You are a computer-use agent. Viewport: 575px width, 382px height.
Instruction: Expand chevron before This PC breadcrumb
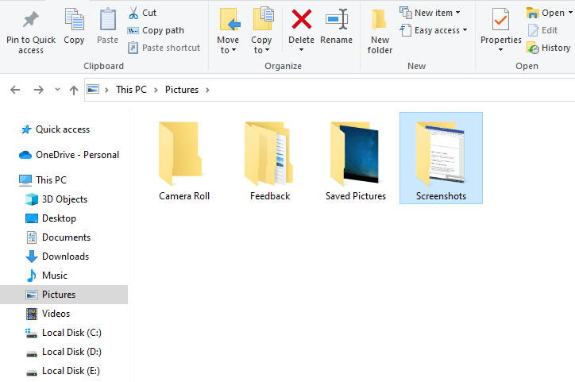(x=106, y=91)
